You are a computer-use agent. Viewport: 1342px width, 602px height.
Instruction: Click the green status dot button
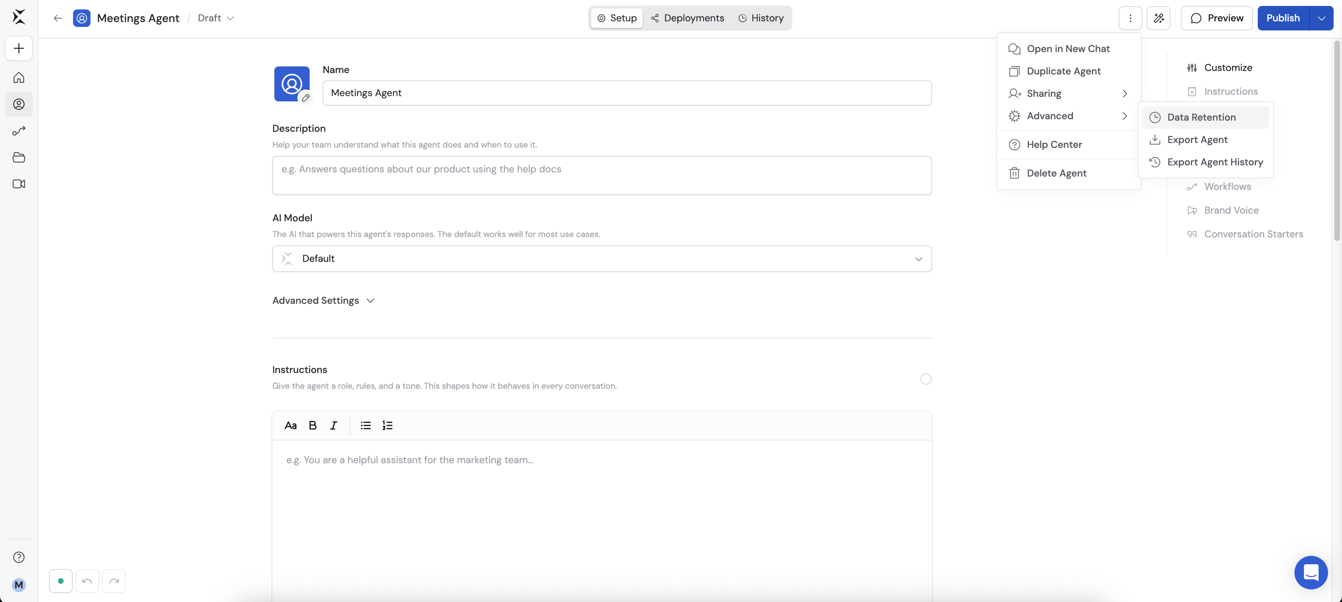coord(61,581)
